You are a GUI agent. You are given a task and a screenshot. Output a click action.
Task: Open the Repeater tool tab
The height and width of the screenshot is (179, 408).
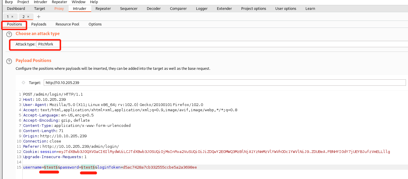[103, 9]
